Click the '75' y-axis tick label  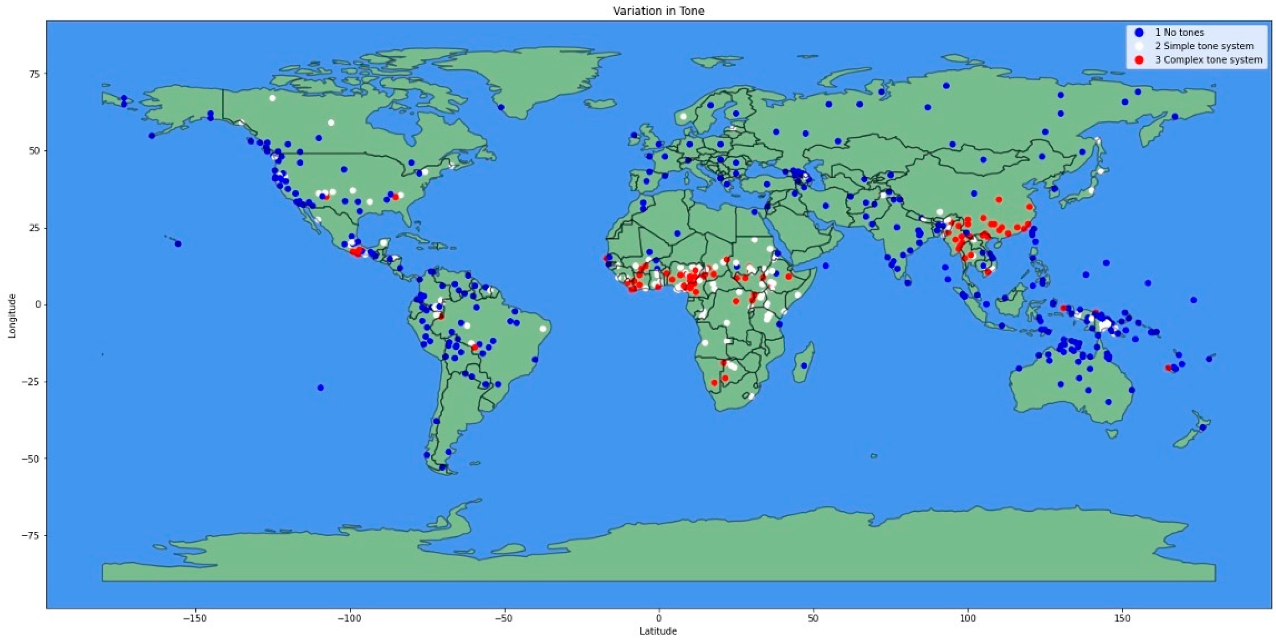(35, 73)
